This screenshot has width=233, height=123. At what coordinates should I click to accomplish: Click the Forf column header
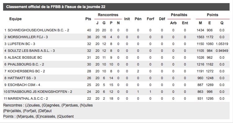pyautogui.click(x=150, y=19)
